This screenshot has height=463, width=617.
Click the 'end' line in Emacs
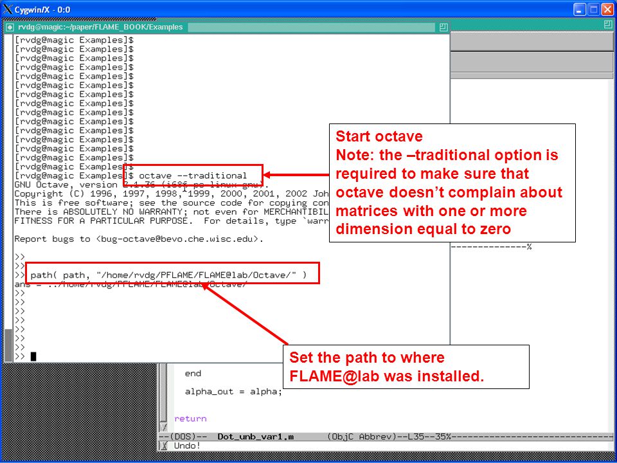click(x=193, y=374)
